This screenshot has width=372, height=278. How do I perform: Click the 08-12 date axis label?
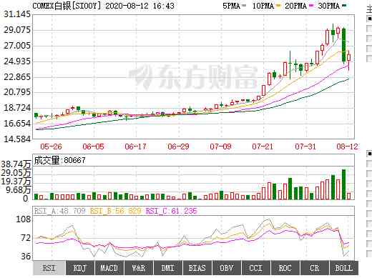pyautogui.click(x=347, y=147)
